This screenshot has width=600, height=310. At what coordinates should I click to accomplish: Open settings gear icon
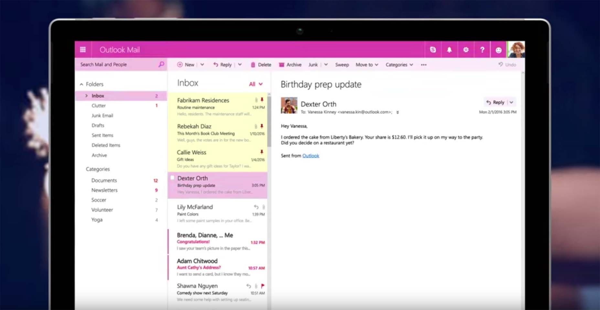click(x=466, y=49)
